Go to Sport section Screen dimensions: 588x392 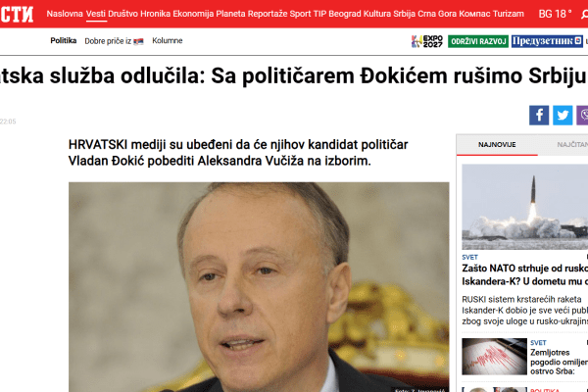pos(300,14)
